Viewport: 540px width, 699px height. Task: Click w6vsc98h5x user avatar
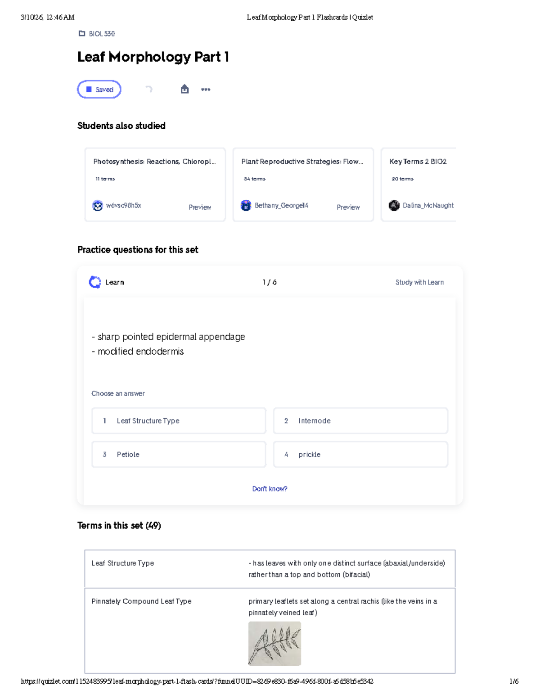98,206
